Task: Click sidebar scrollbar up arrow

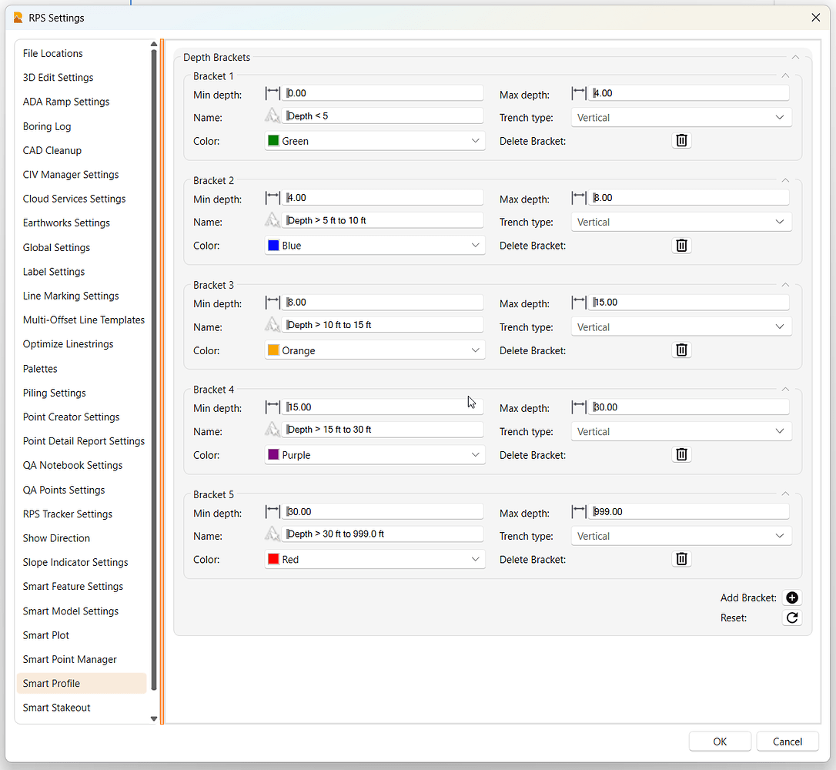Action: click(x=153, y=44)
